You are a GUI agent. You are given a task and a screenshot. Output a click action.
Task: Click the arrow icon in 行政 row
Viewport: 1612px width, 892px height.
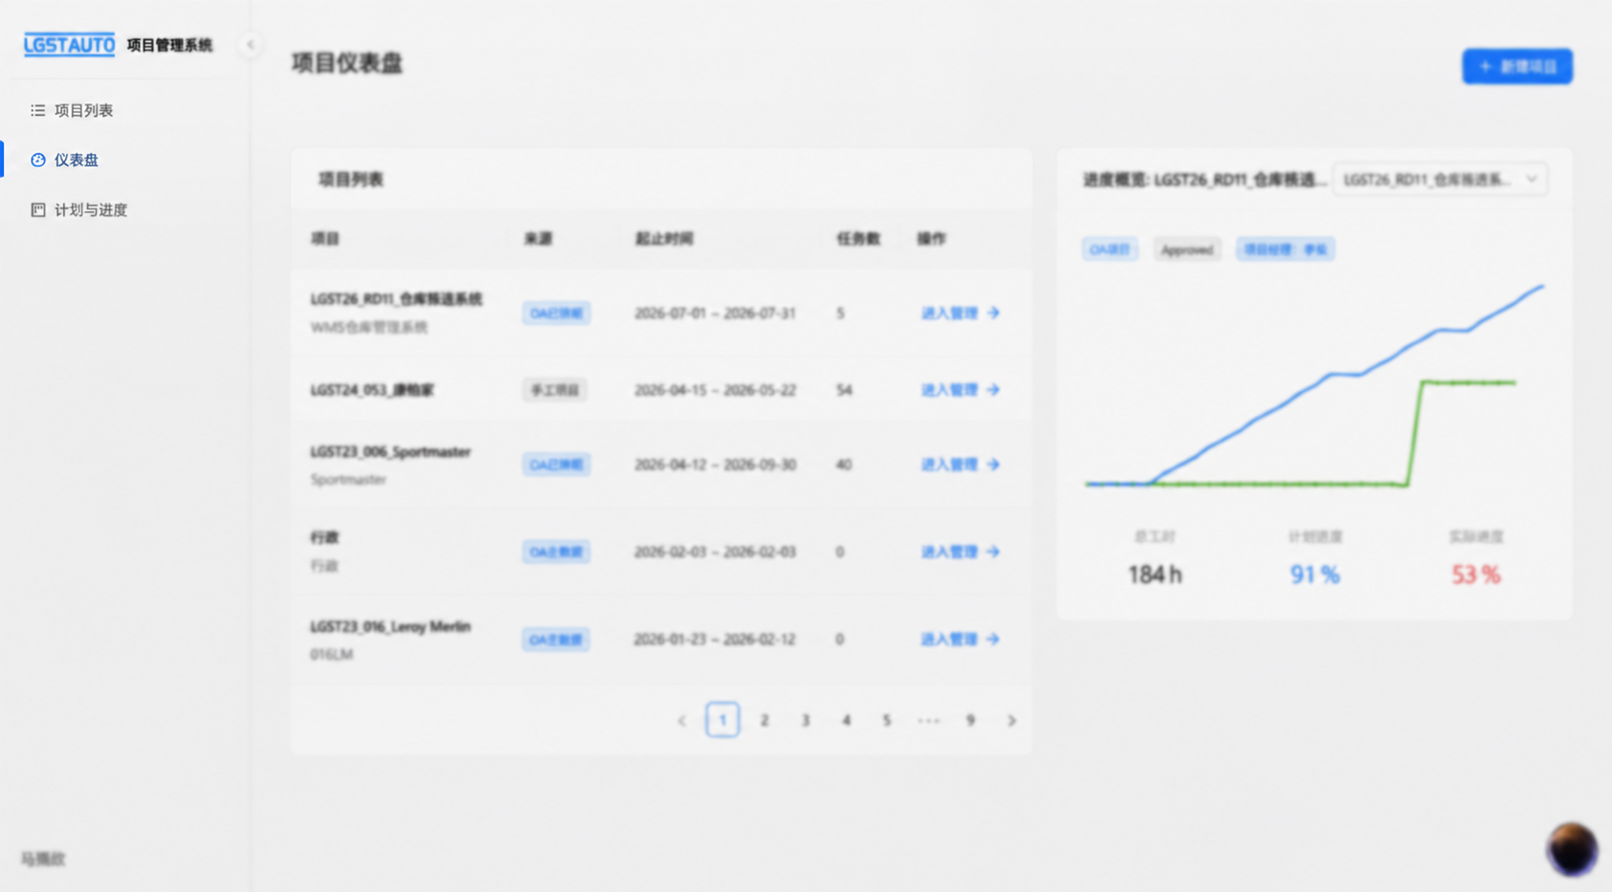point(993,552)
